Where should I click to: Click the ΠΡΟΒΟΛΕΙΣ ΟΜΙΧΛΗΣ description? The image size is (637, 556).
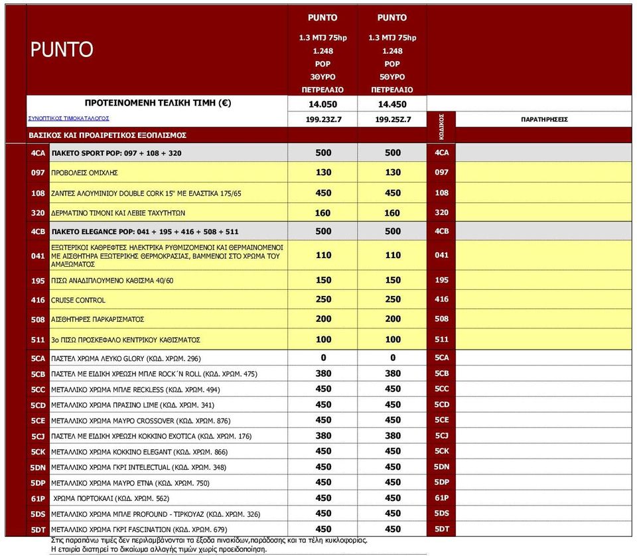pyautogui.click(x=84, y=173)
